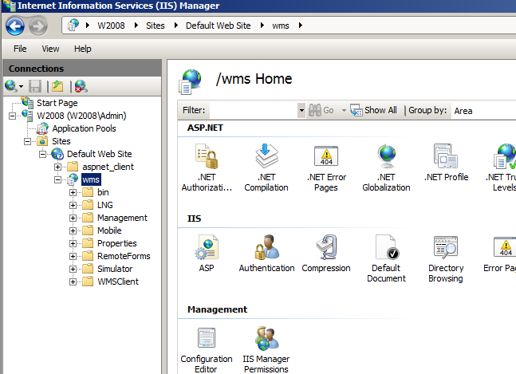Open .NET Error Pages feature
Image resolution: width=516 pixels, height=374 pixels.
pyautogui.click(x=326, y=167)
